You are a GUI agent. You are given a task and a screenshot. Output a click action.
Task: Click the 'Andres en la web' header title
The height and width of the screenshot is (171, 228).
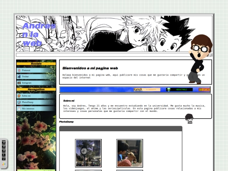coord(39,34)
